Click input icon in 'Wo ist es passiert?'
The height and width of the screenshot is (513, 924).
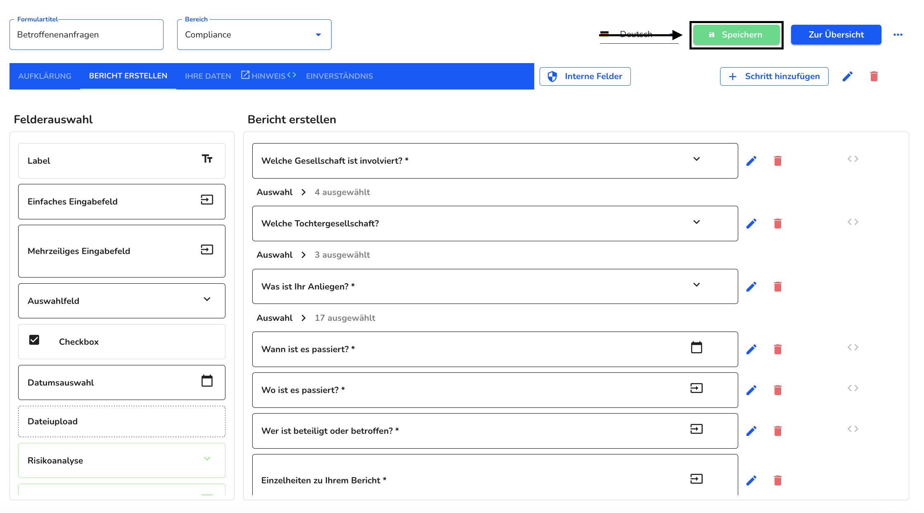click(x=697, y=388)
